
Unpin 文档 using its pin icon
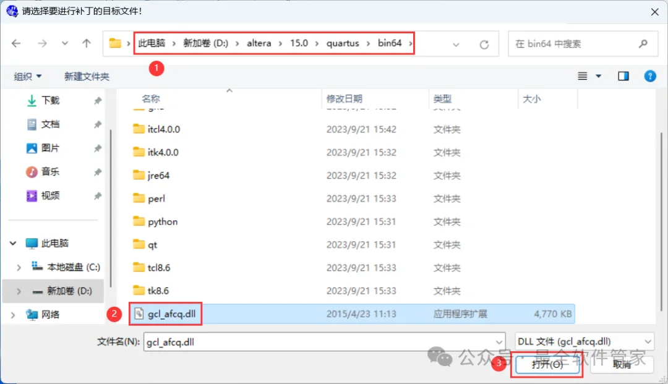click(98, 124)
